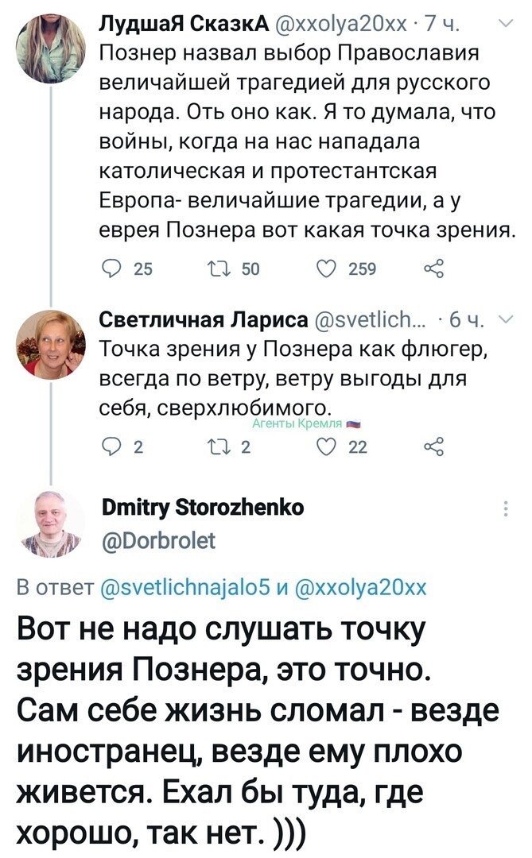Screen dimensions: 532x858
Task: Open Светличная Лариса's avatar
Action: (x=50, y=345)
